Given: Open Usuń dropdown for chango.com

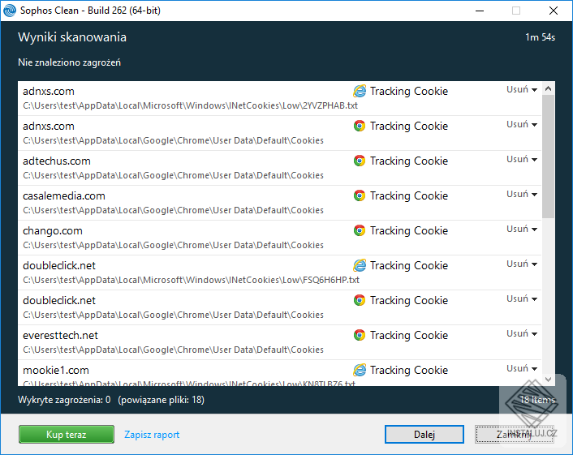Looking at the screenshot, I should coord(522,229).
